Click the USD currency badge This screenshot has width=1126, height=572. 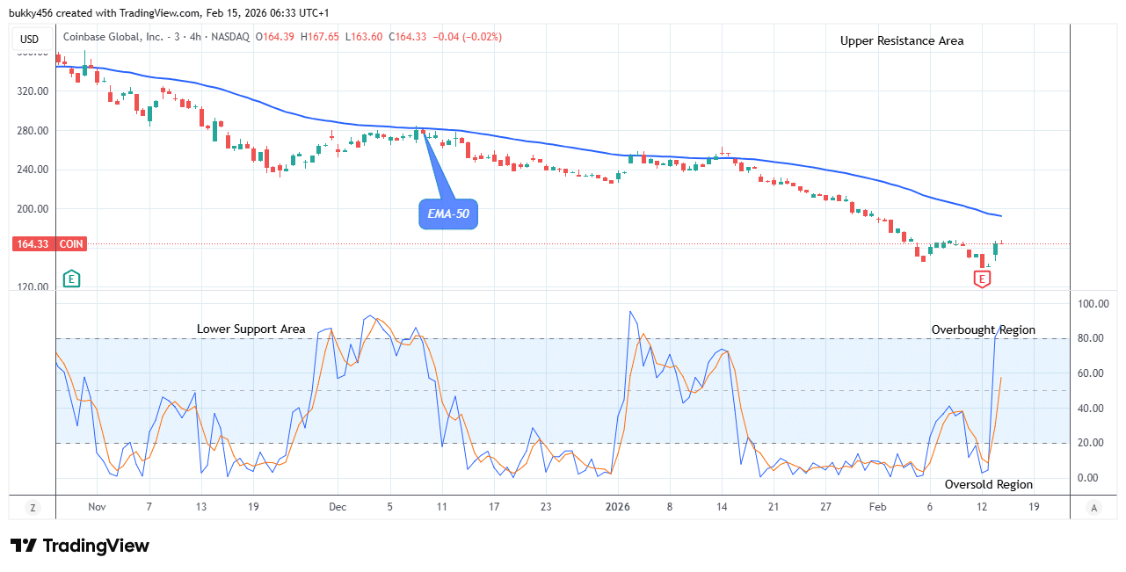[x=29, y=39]
